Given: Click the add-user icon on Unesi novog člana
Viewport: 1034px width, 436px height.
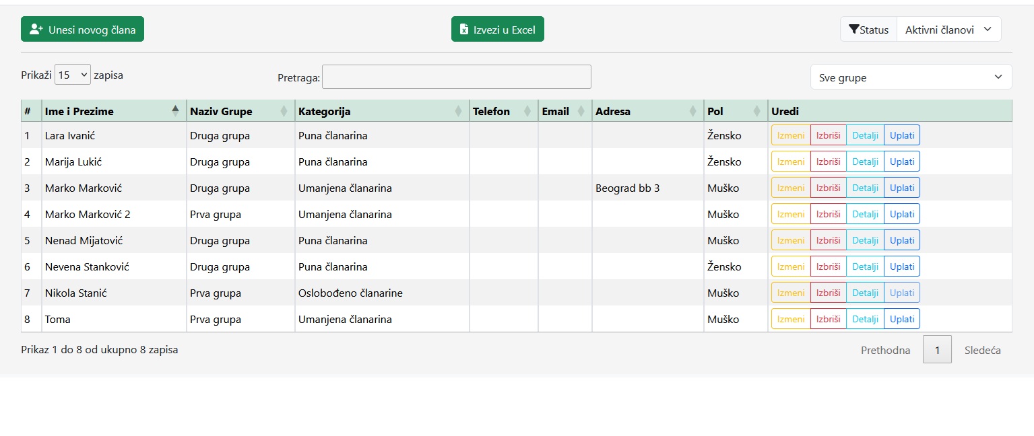Looking at the screenshot, I should pyautogui.click(x=36, y=30).
